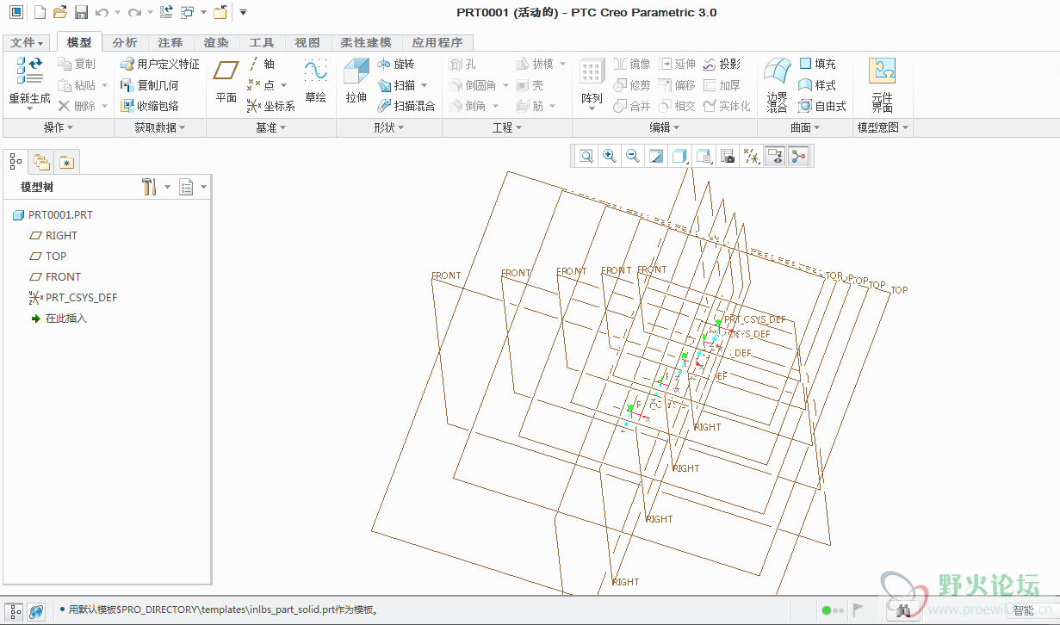Select the RIGHT plane in model tree

pos(53,235)
